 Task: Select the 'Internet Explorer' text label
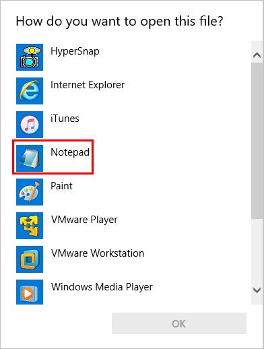pos(88,85)
